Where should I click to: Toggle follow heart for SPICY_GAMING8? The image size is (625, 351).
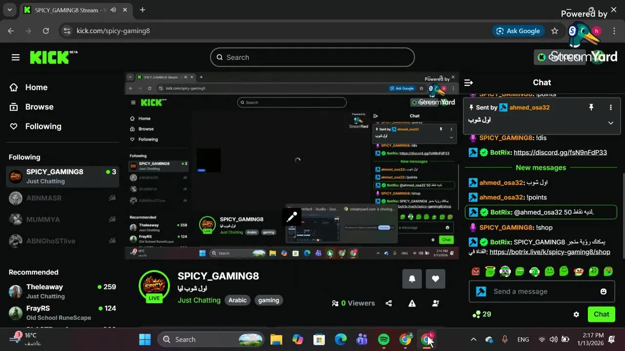click(x=436, y=279)
